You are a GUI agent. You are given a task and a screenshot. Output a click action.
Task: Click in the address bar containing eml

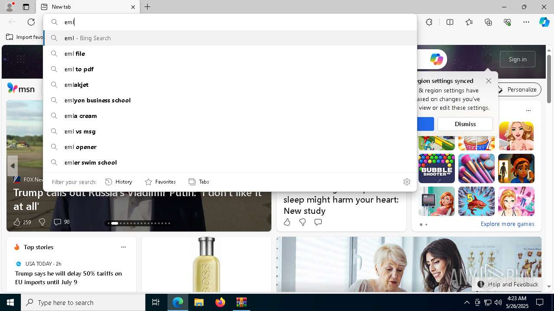[x=230, y=22]
